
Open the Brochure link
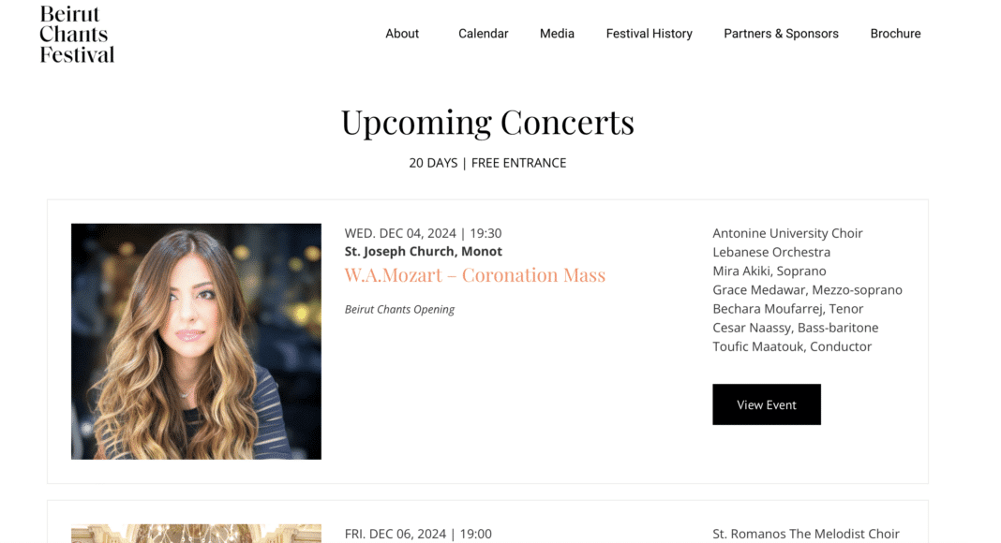[x=895, y=34]
